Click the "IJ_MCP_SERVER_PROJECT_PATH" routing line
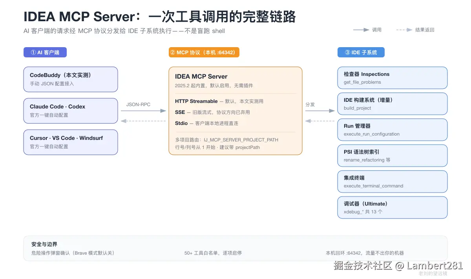The image size is (471, 279). [x=227, y=140]
